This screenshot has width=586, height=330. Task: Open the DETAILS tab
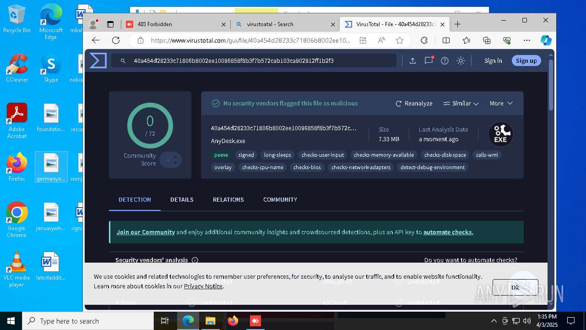tap(182, 200)
